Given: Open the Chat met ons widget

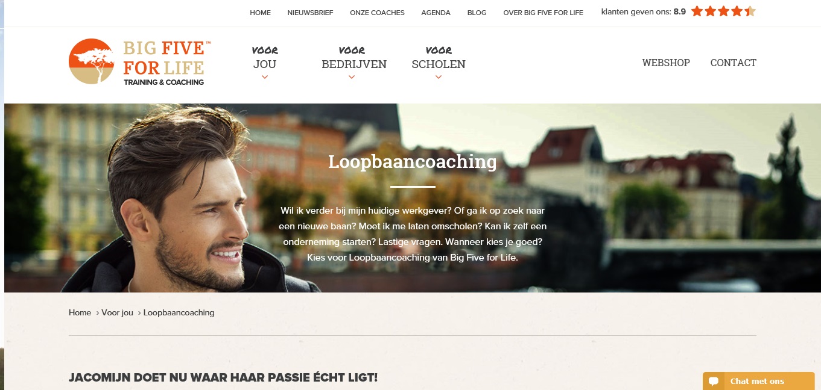Looking at the screenshot, I should 758,381.
